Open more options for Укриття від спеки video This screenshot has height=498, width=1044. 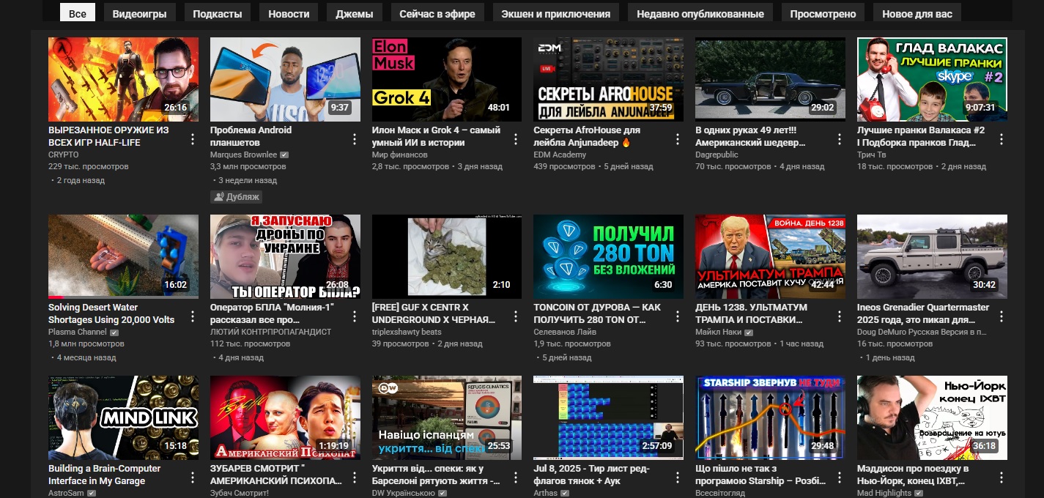pyautogui.click(x=517, y=477)
